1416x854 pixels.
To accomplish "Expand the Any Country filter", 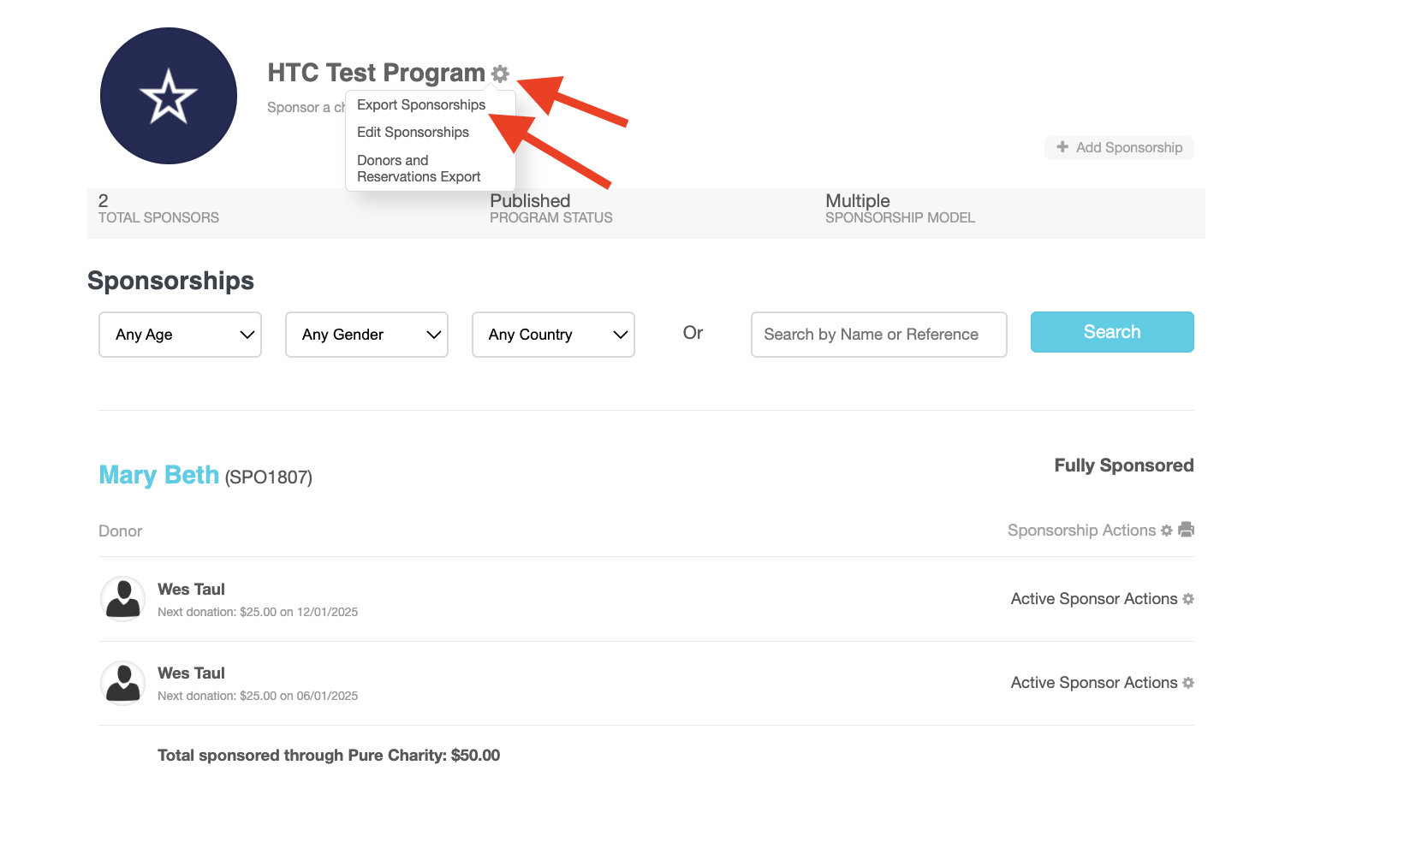I will coord(553,335).
